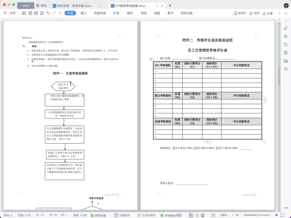Image resolution: width=291 pixels, height=218 pixels.
Task: Open the more options vertical dots menu
Action: click(279, 13)
